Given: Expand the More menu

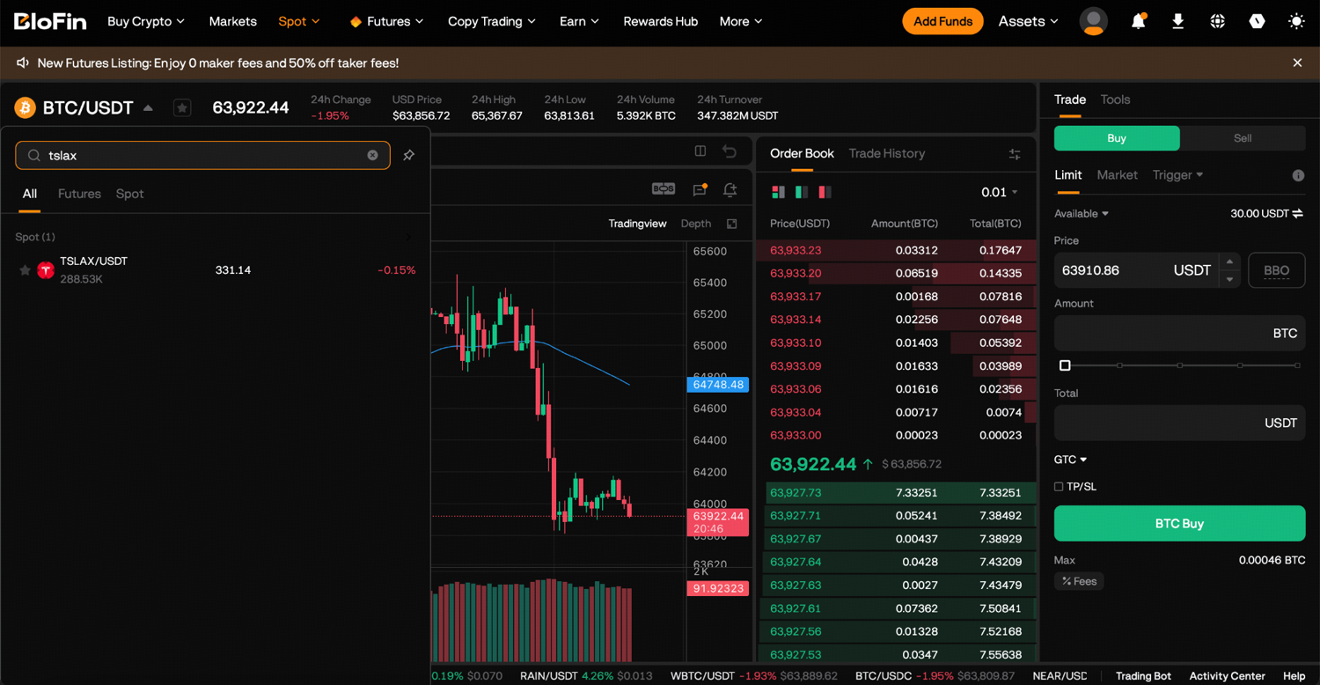Looking at the screenshot, I should pyautogui.click(x=741, y=21).
